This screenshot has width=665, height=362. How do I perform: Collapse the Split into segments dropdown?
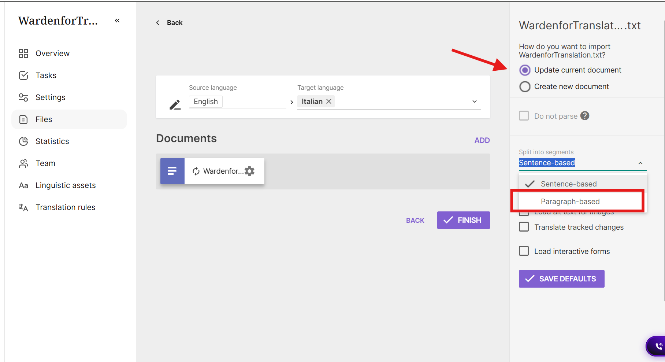click(x=640, y=163)
